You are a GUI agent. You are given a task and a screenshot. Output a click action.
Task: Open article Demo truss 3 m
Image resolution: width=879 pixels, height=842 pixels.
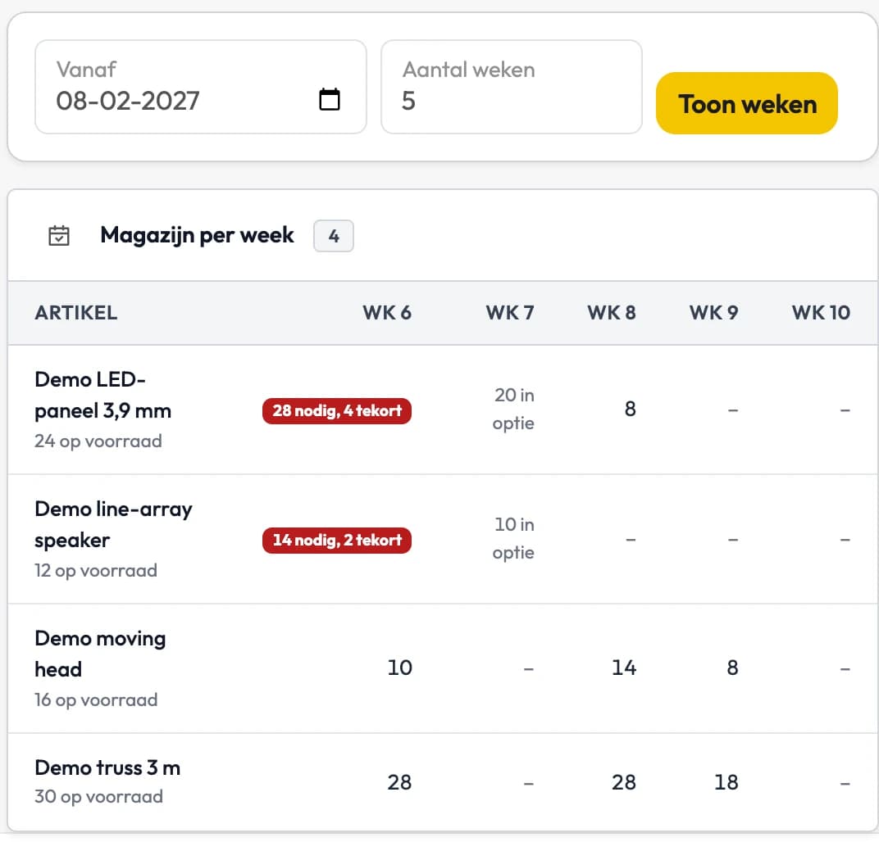coord(107,767)
